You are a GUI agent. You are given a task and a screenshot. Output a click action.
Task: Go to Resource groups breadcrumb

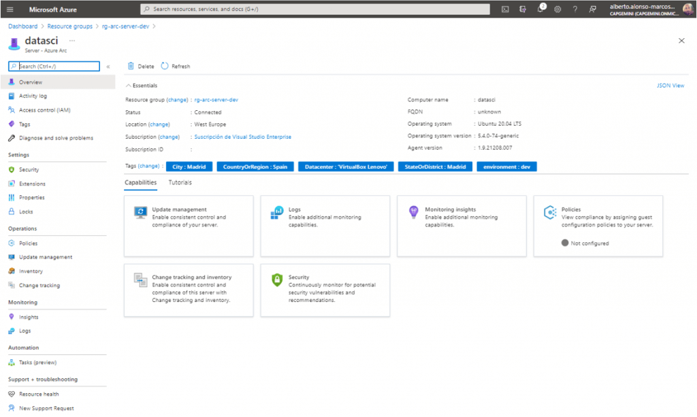click(70, 27)
